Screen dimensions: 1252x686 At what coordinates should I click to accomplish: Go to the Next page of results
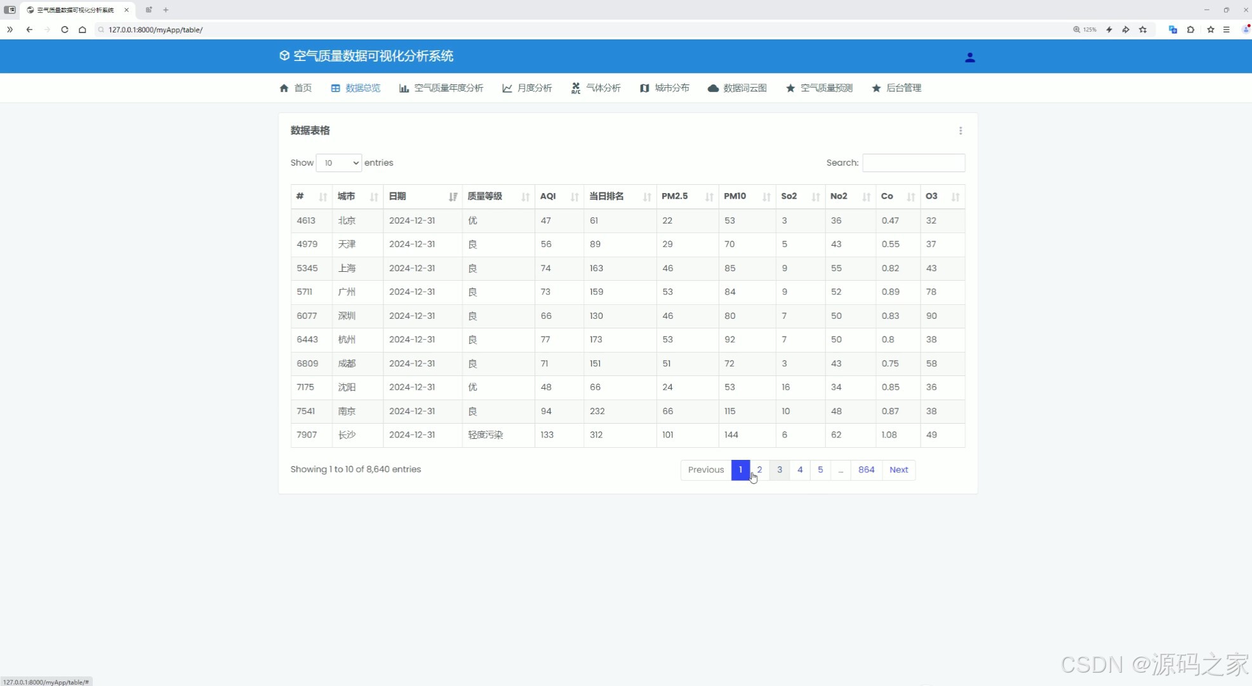[898, 470]
